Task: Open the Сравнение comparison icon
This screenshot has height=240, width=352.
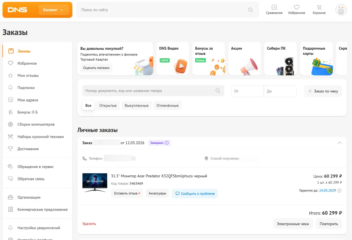Action: point(274,7)
